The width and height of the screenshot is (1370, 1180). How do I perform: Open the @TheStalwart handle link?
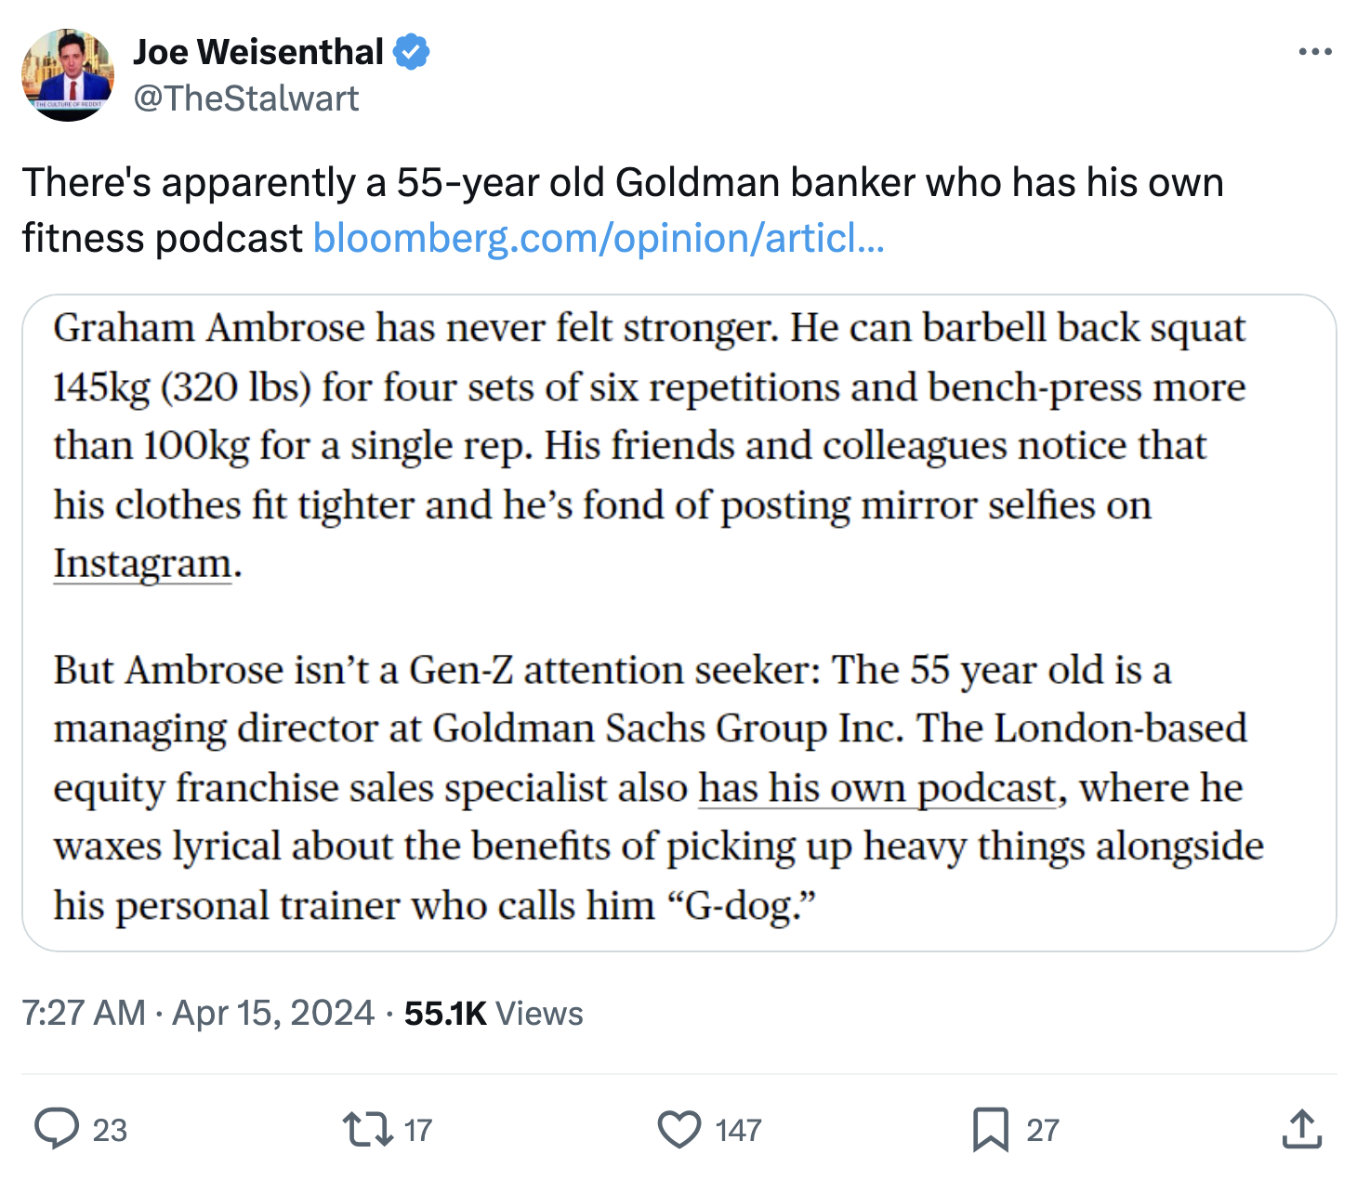tap(246, 98)
